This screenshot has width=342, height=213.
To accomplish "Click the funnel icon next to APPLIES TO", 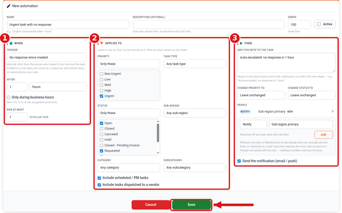I will coord(102,43).
